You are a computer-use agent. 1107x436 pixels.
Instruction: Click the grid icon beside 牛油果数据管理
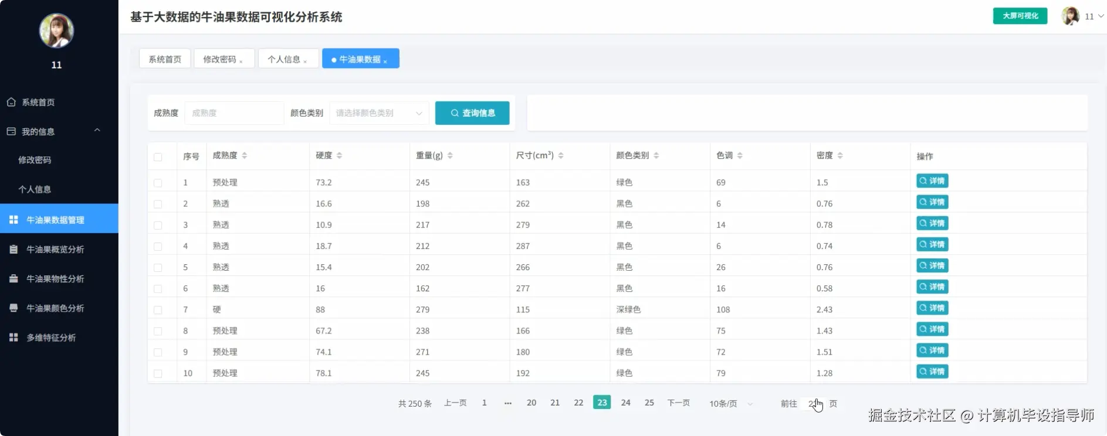coord(13,220)
